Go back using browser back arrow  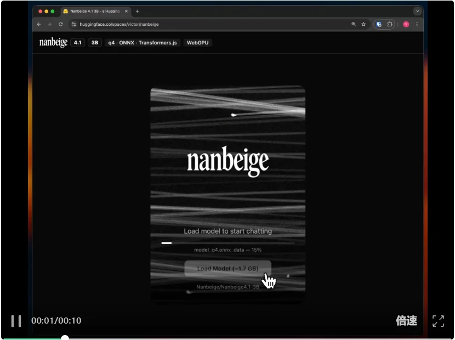(39, 24)
